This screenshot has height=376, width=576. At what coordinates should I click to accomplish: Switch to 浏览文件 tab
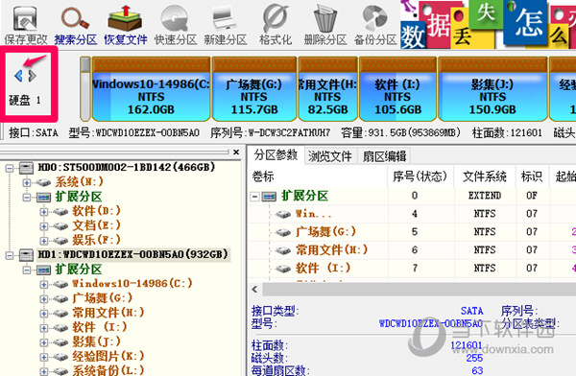click(x=330, y=156)
